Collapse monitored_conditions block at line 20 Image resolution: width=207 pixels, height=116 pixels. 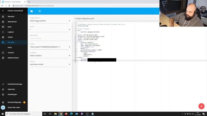pyautogui.click(x=77, y=52)
